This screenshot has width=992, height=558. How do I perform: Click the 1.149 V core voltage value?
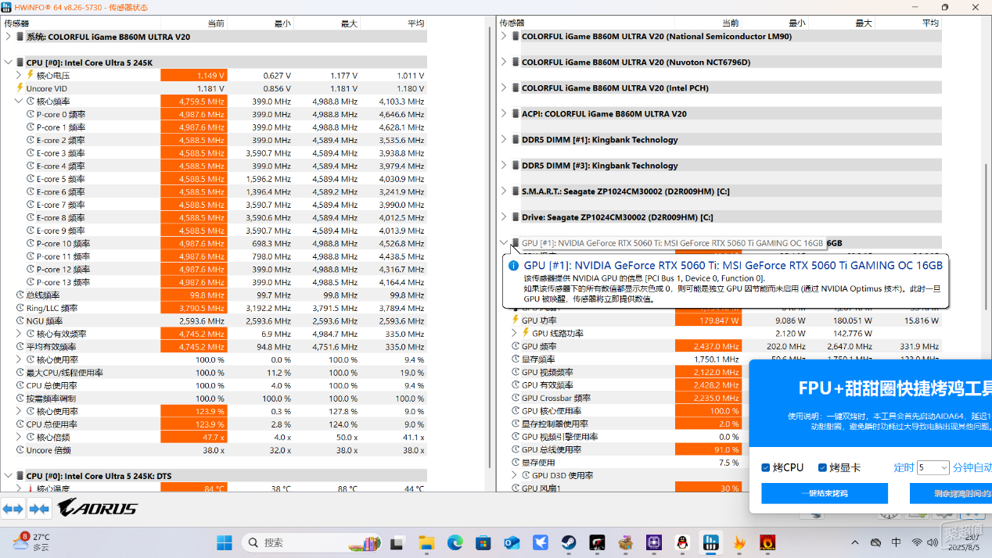194,76
